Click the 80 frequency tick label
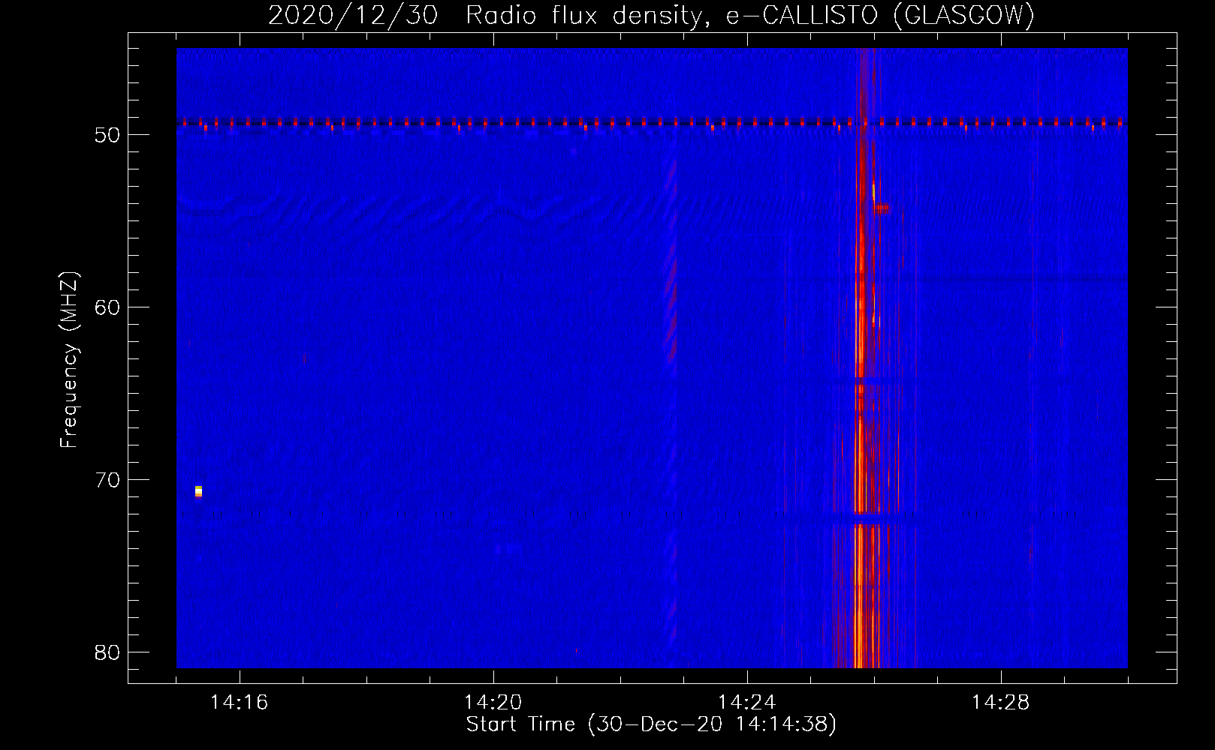The width and height of the screenshot is (1215, 750). (x=107, y=652)
